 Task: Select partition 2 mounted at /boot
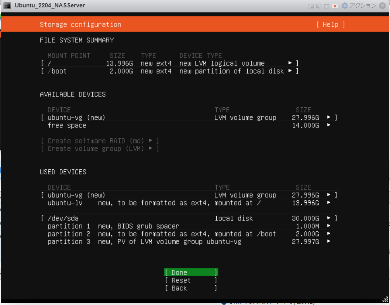coord(189,234)
